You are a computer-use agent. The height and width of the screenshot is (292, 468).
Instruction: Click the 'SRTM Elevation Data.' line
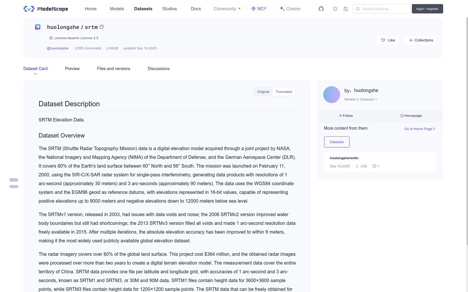tap(62, 120)
